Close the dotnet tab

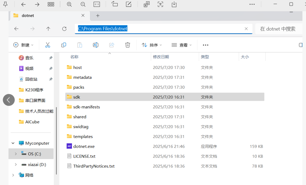click(83, 15)
